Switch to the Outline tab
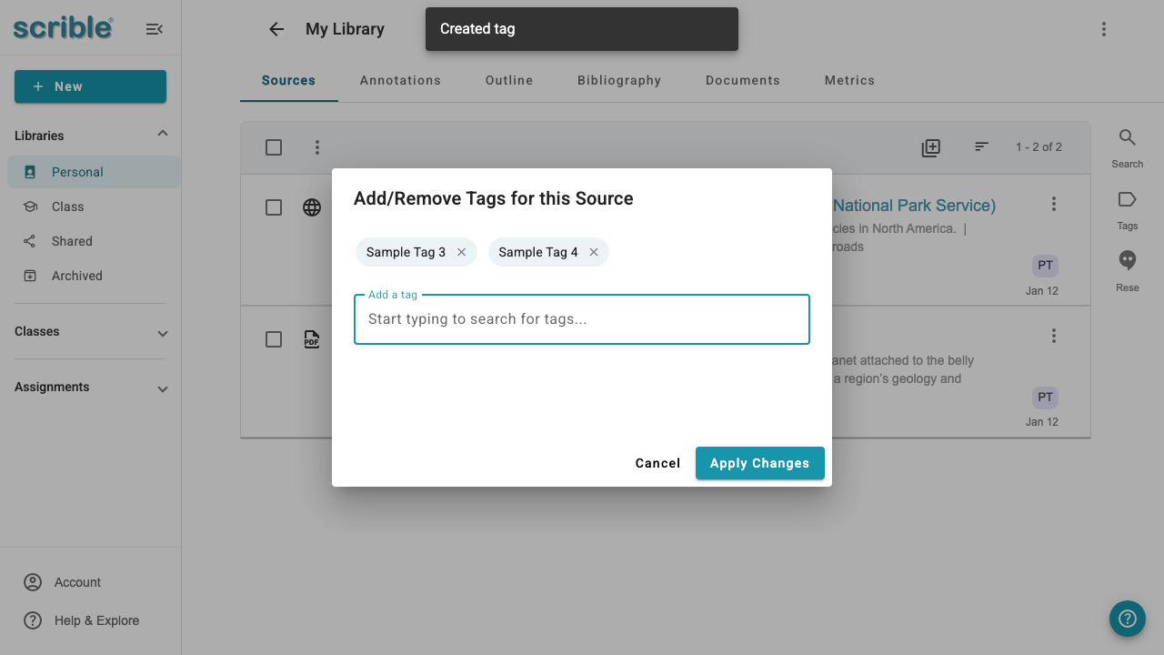Image resolution: width=1164 pixels, height=655 pixels. (x=509, y=80)
